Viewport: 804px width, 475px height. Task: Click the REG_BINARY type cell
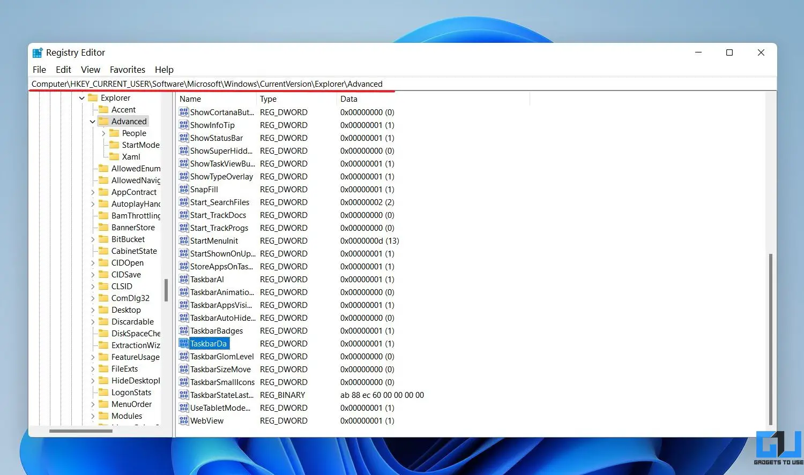[282, 395]
